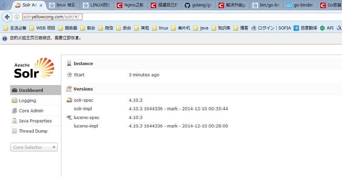Open the linux bookmark folder
The image size is (342, 177).
click(x=160, y=28)
